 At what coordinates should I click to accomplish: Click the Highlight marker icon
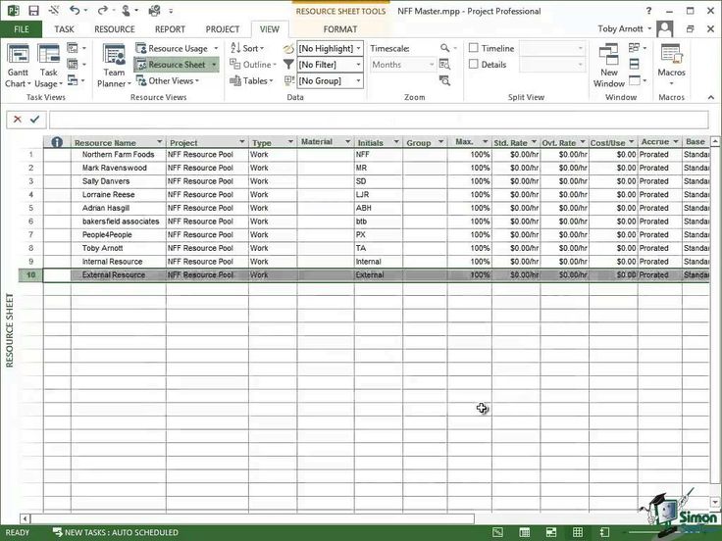[288, 48]
